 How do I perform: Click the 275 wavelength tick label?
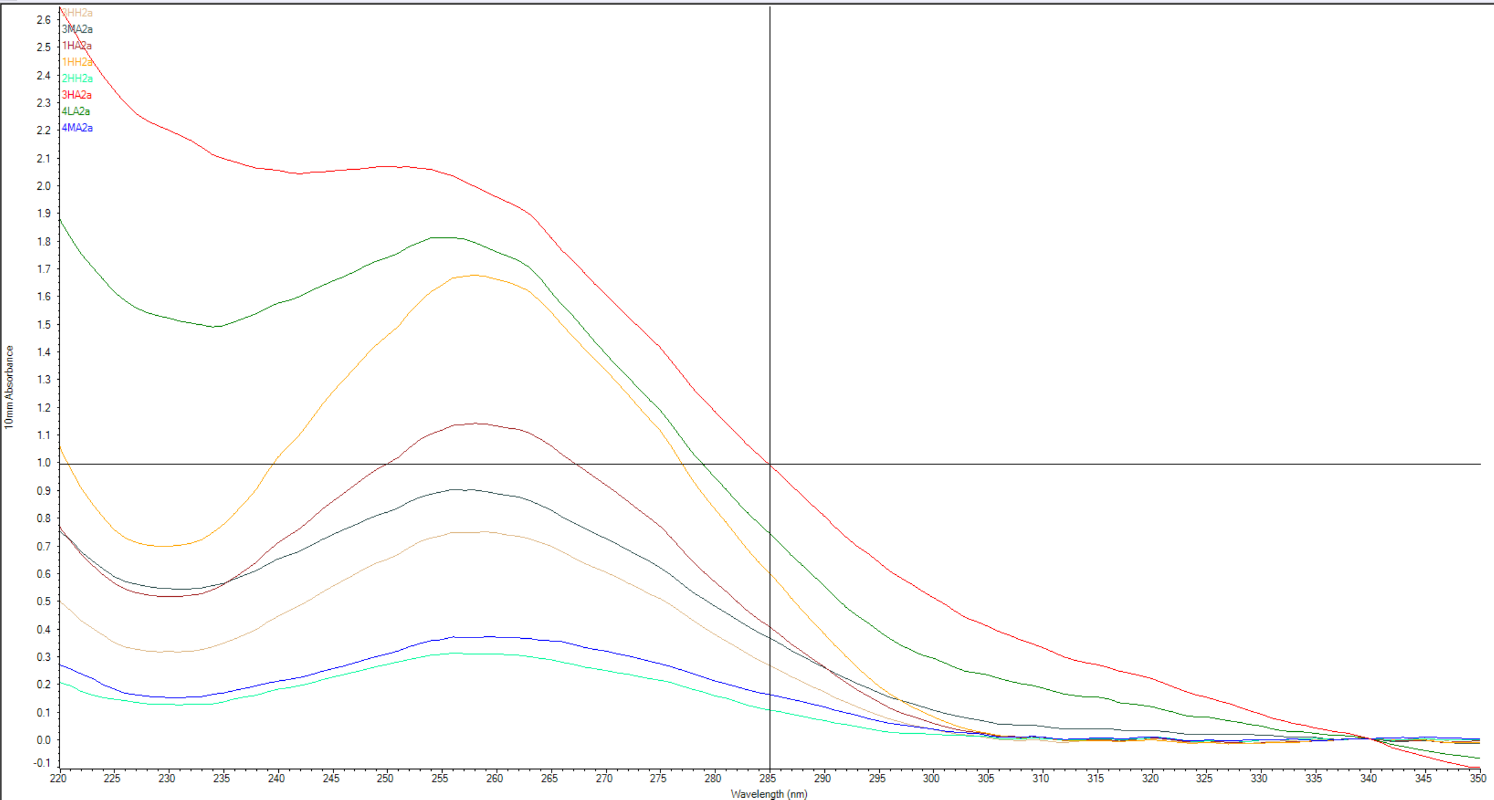coord(659,778)
